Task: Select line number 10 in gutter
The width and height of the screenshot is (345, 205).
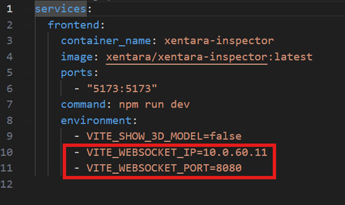Action: click(6, 152)
